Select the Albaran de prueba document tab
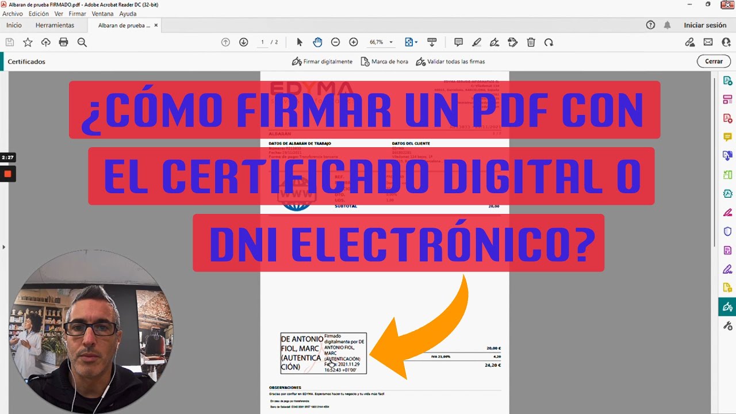This screenshot has width=736, height=414. 123,25
